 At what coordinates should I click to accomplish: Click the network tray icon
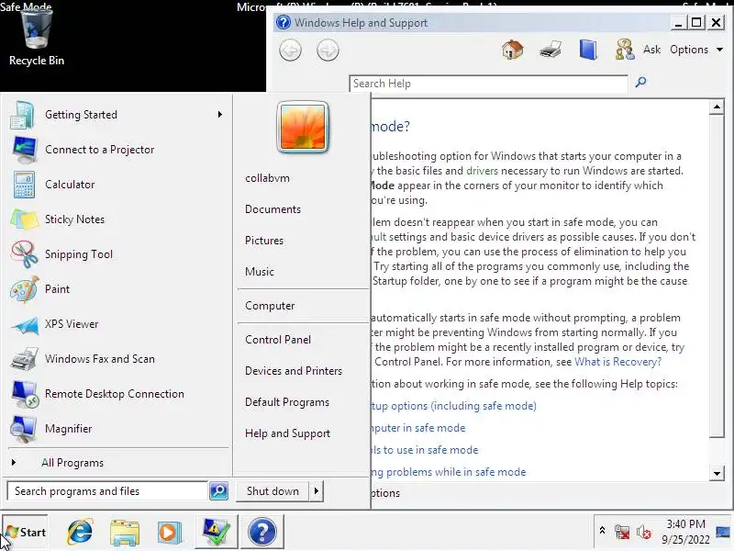pyautogui.click(x=622, y=532)
